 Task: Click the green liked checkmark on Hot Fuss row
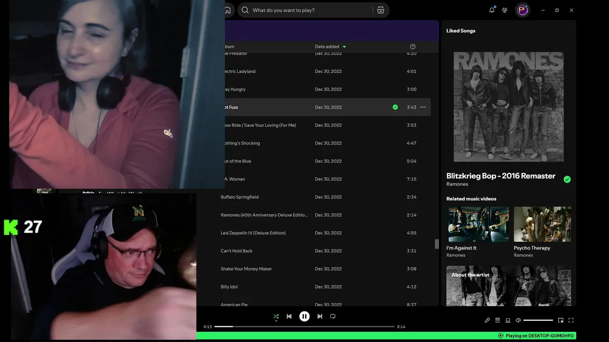pyautogui.click(x=395, y=107)
